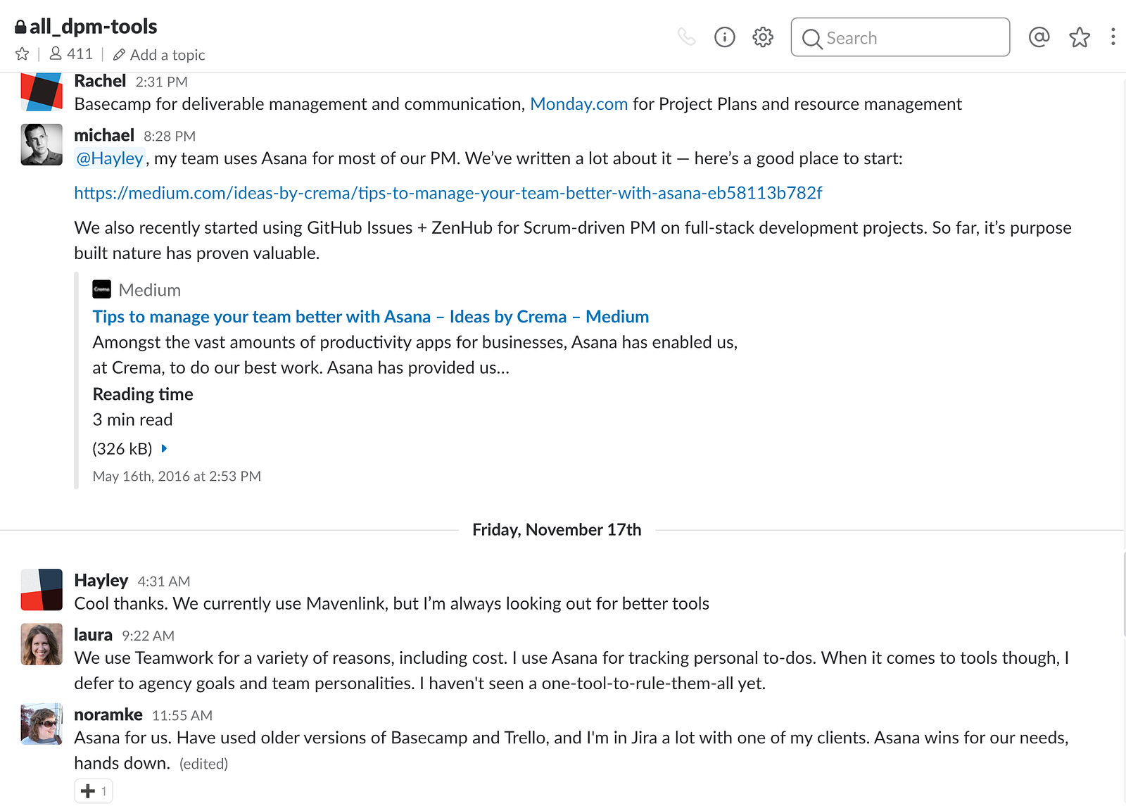Expand the 326 kB attachment preview arrow

pos(164,448)
